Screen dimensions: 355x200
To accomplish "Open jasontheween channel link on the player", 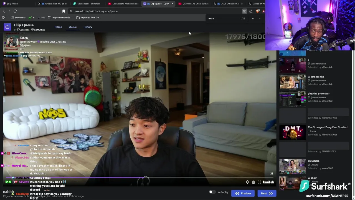I will click(28, 42).
